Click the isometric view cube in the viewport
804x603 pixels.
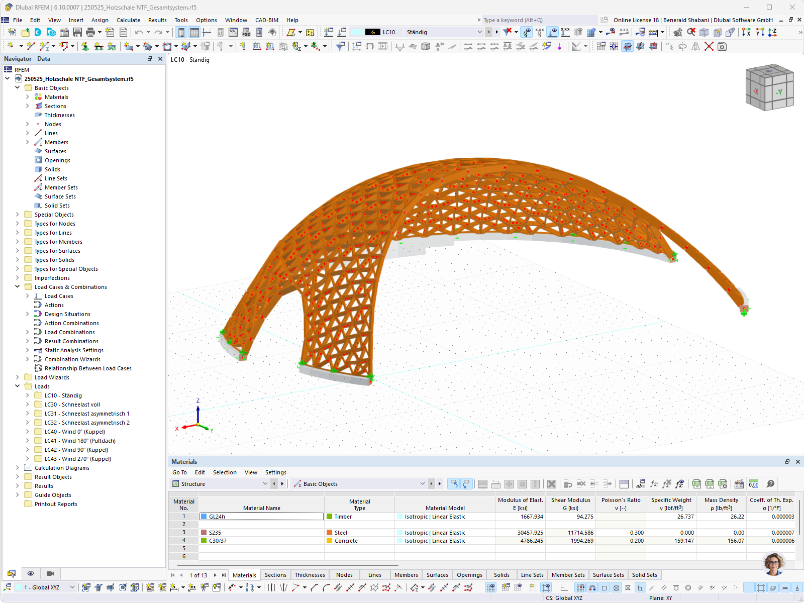(770, 86)
